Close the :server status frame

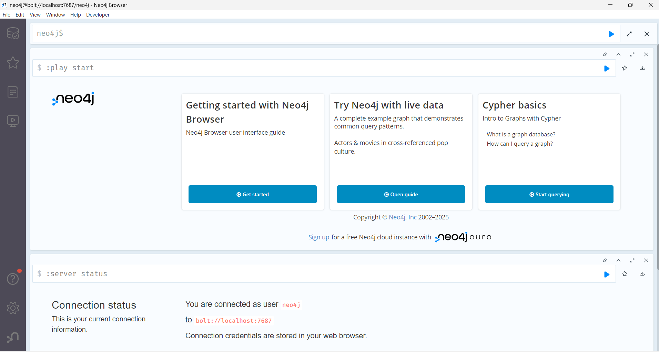[x=646, y=260]
